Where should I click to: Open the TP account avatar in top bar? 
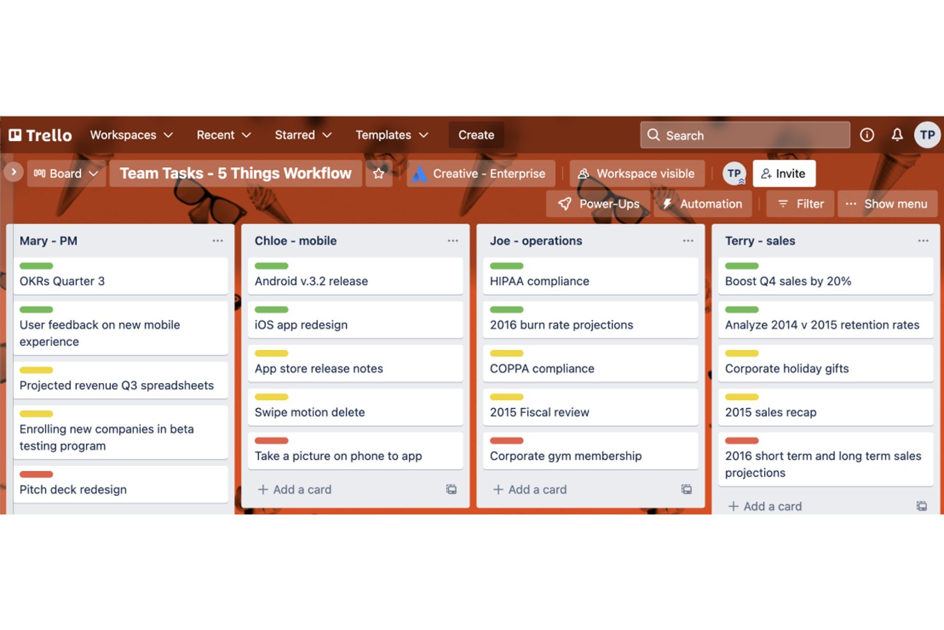coord(927,135)
